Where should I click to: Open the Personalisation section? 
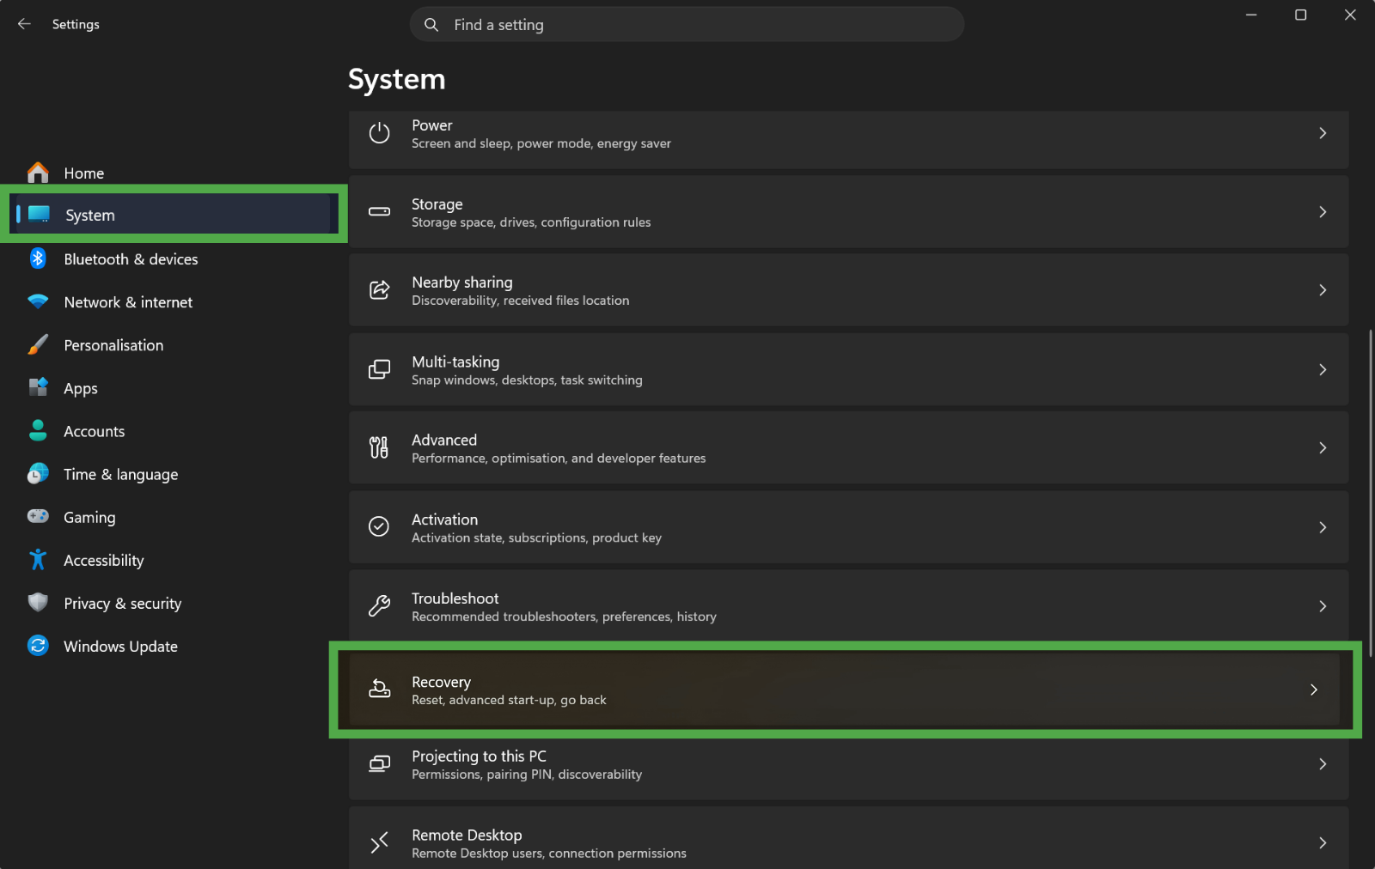pyautogui.click(x=172, y=344)
